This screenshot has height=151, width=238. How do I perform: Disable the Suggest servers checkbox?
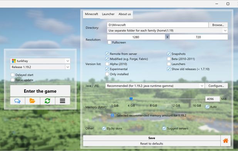[164, 128]
